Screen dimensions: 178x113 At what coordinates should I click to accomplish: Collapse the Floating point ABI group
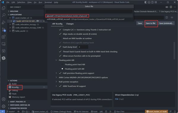(x=56, y=60)
